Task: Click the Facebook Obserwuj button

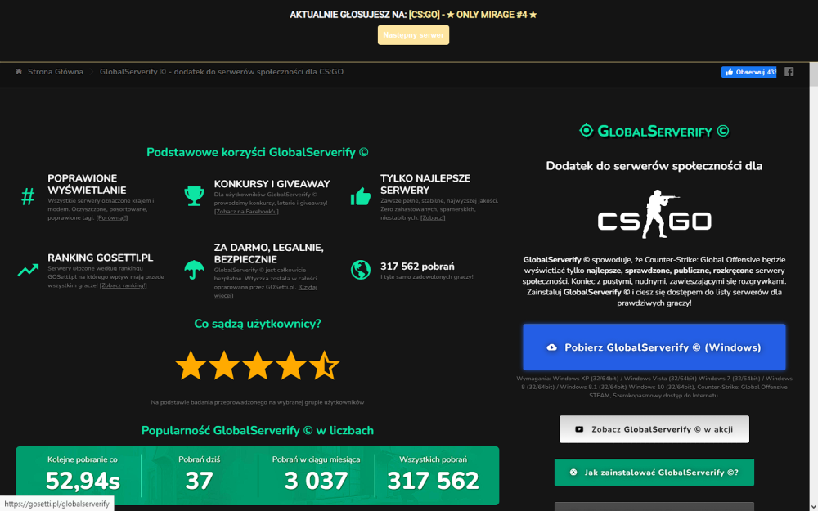Action: pos(748,72)
